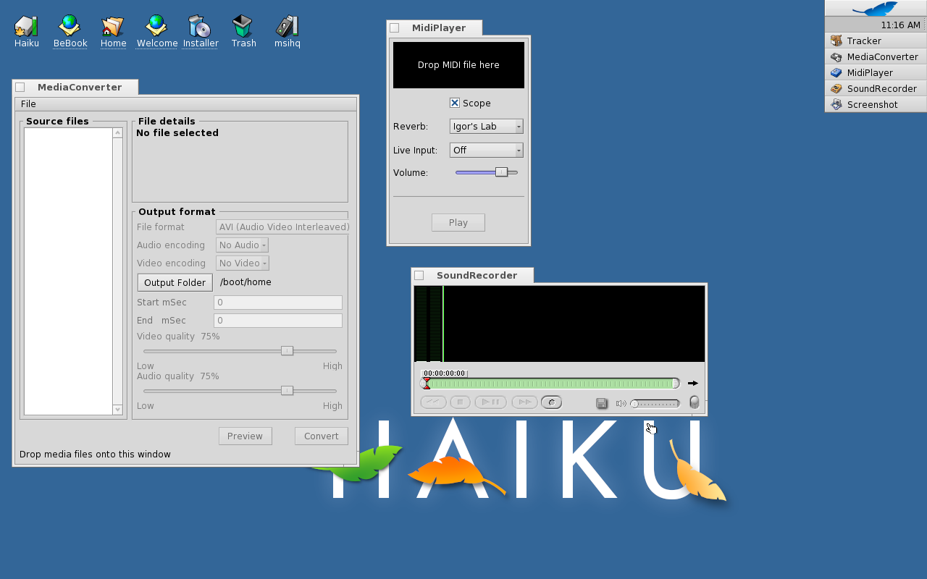Click the Output Folder button
This screenshot has width=927, height=579.
(x=175, y=282)
